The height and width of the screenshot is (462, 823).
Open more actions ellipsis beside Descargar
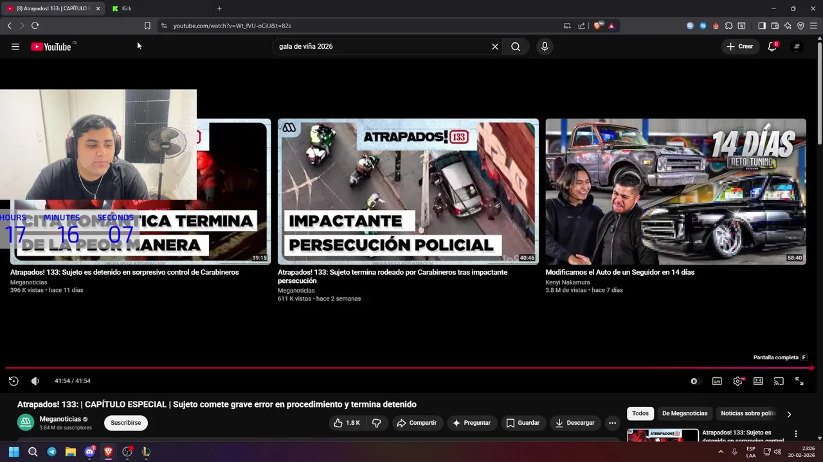coord(612,423)
